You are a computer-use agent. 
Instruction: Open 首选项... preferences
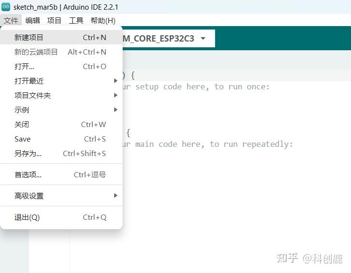pyautogui.click(x=28, y=174)
